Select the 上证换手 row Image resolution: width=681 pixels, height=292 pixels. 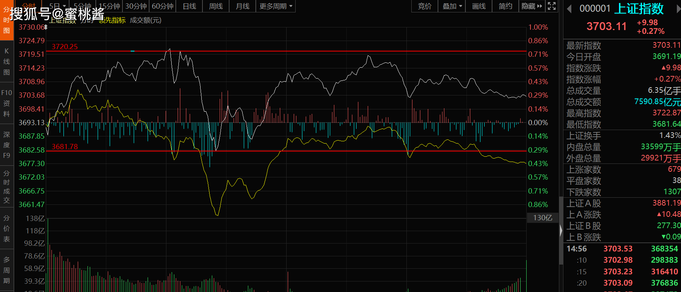[x=622, y=136]
